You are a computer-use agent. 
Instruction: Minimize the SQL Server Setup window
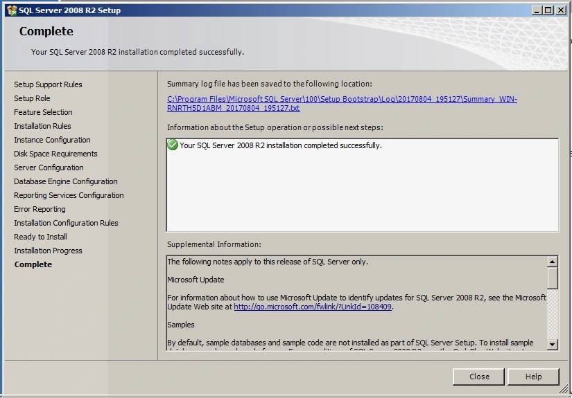tap(537, 10)
